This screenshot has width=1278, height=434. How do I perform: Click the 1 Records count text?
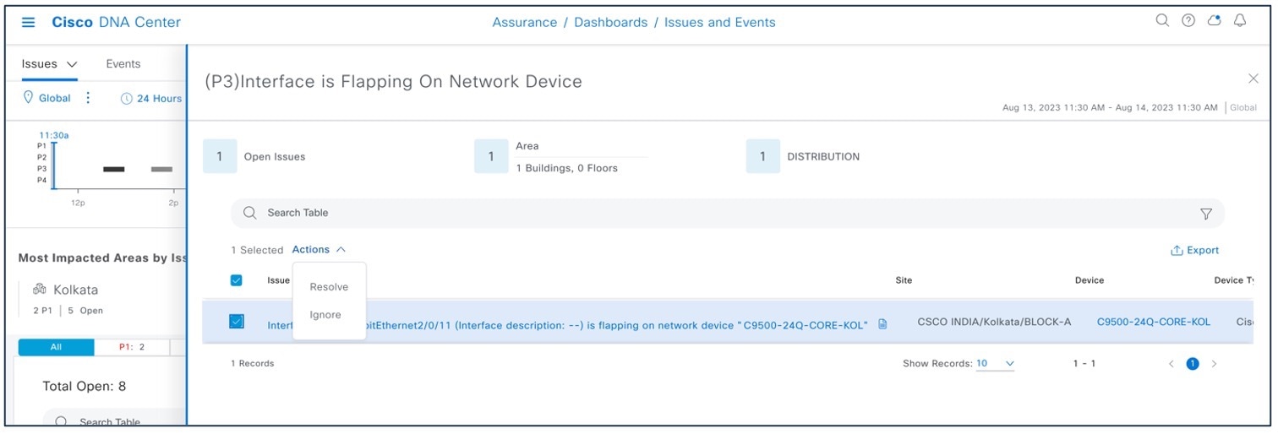[x=253, y=364]
